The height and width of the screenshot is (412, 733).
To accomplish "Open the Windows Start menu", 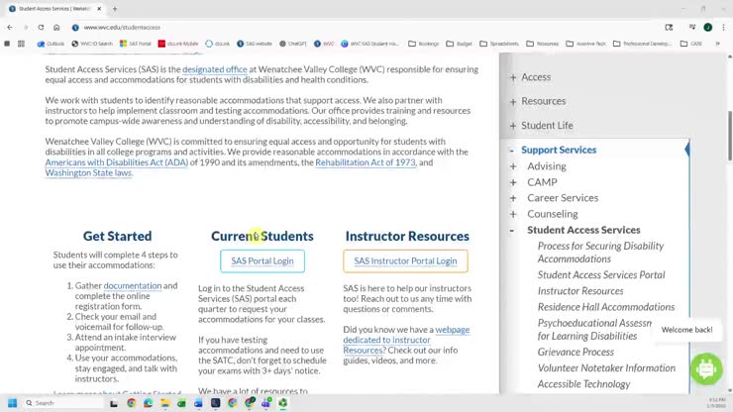I will [12, 403].
